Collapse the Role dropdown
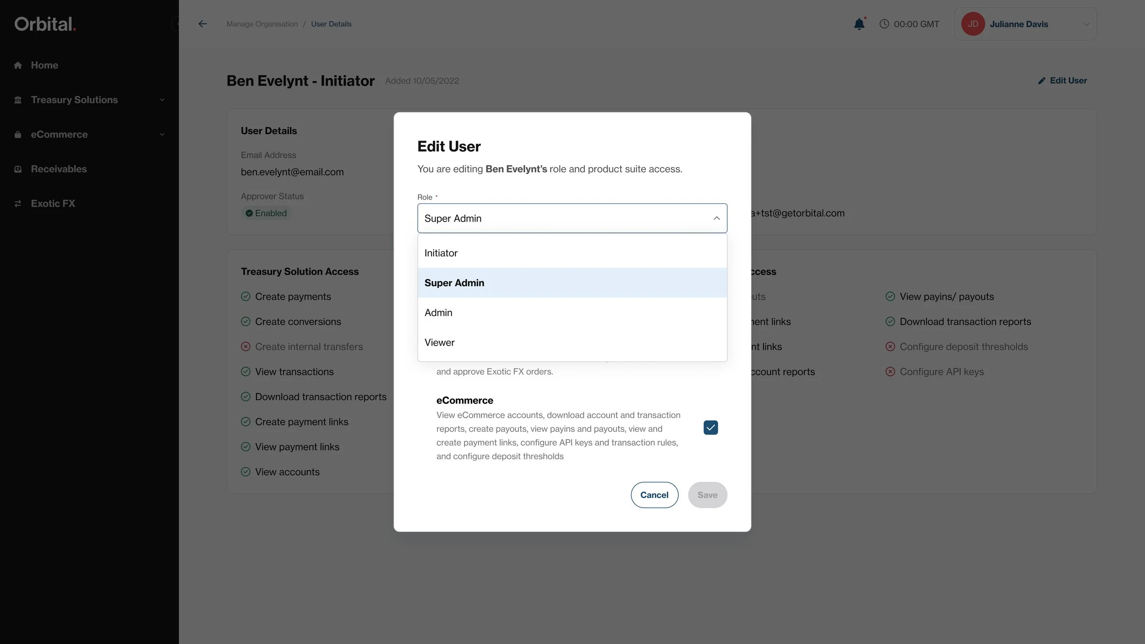The image size is (1145, 644). (716, 218)
